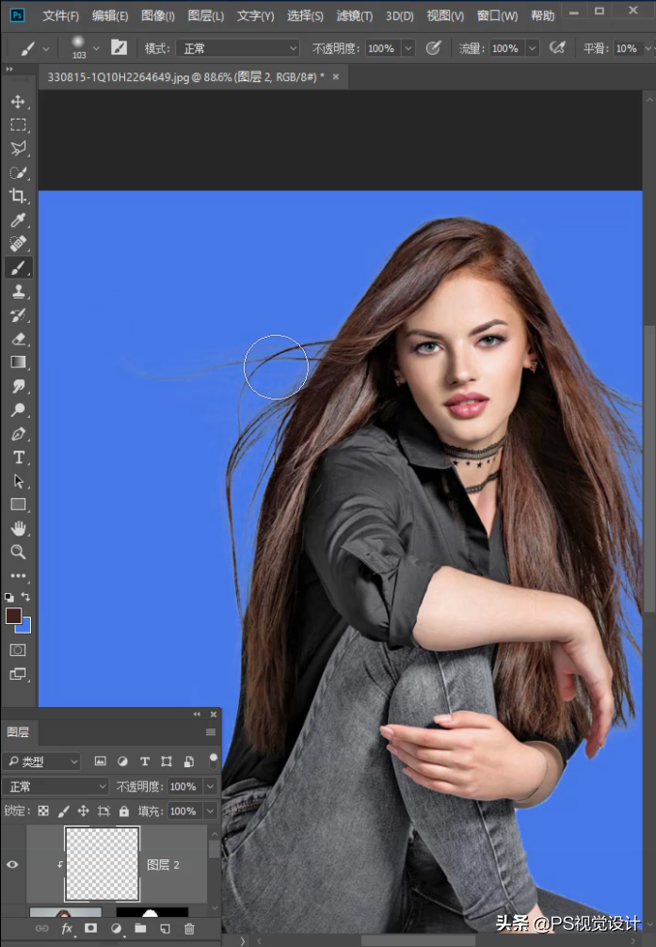This screenshot has width=656, height=947.
Task: Click the 图层 panel tab
Action: (x=18, y=731)
